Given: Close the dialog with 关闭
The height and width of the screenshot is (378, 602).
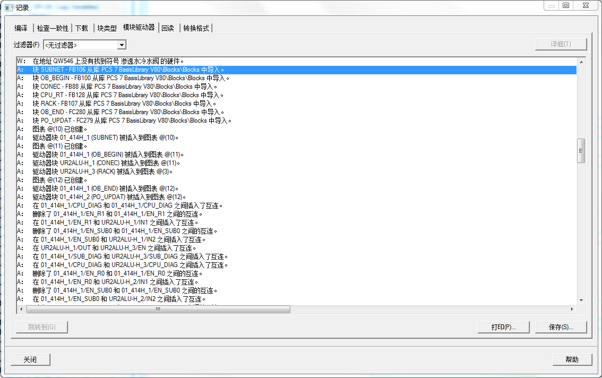Looking at the screenshot, I should click(30, 359).
